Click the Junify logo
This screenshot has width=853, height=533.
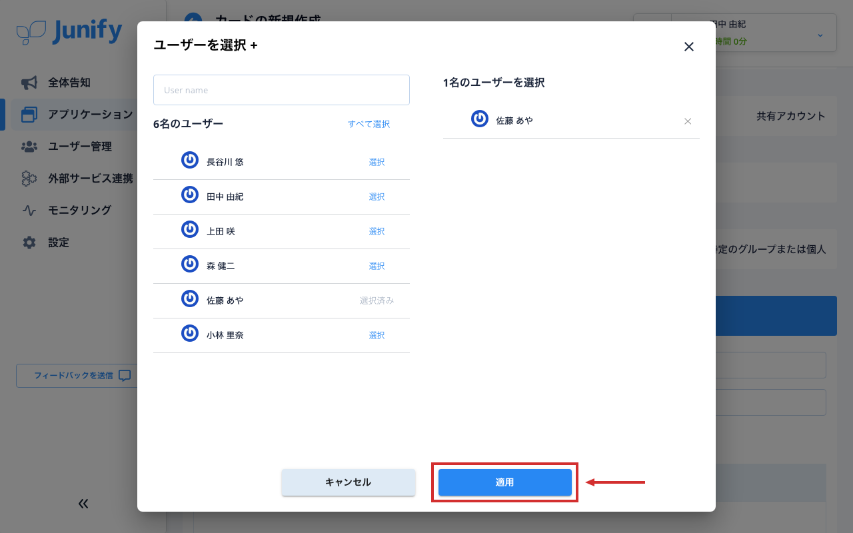[69, 31]
